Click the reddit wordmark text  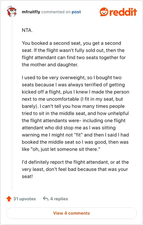(x=123, y=12)
